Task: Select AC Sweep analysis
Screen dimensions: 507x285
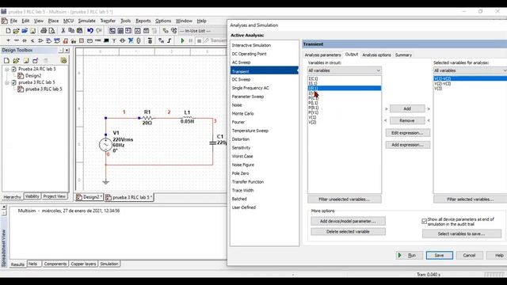Action: 241,63
